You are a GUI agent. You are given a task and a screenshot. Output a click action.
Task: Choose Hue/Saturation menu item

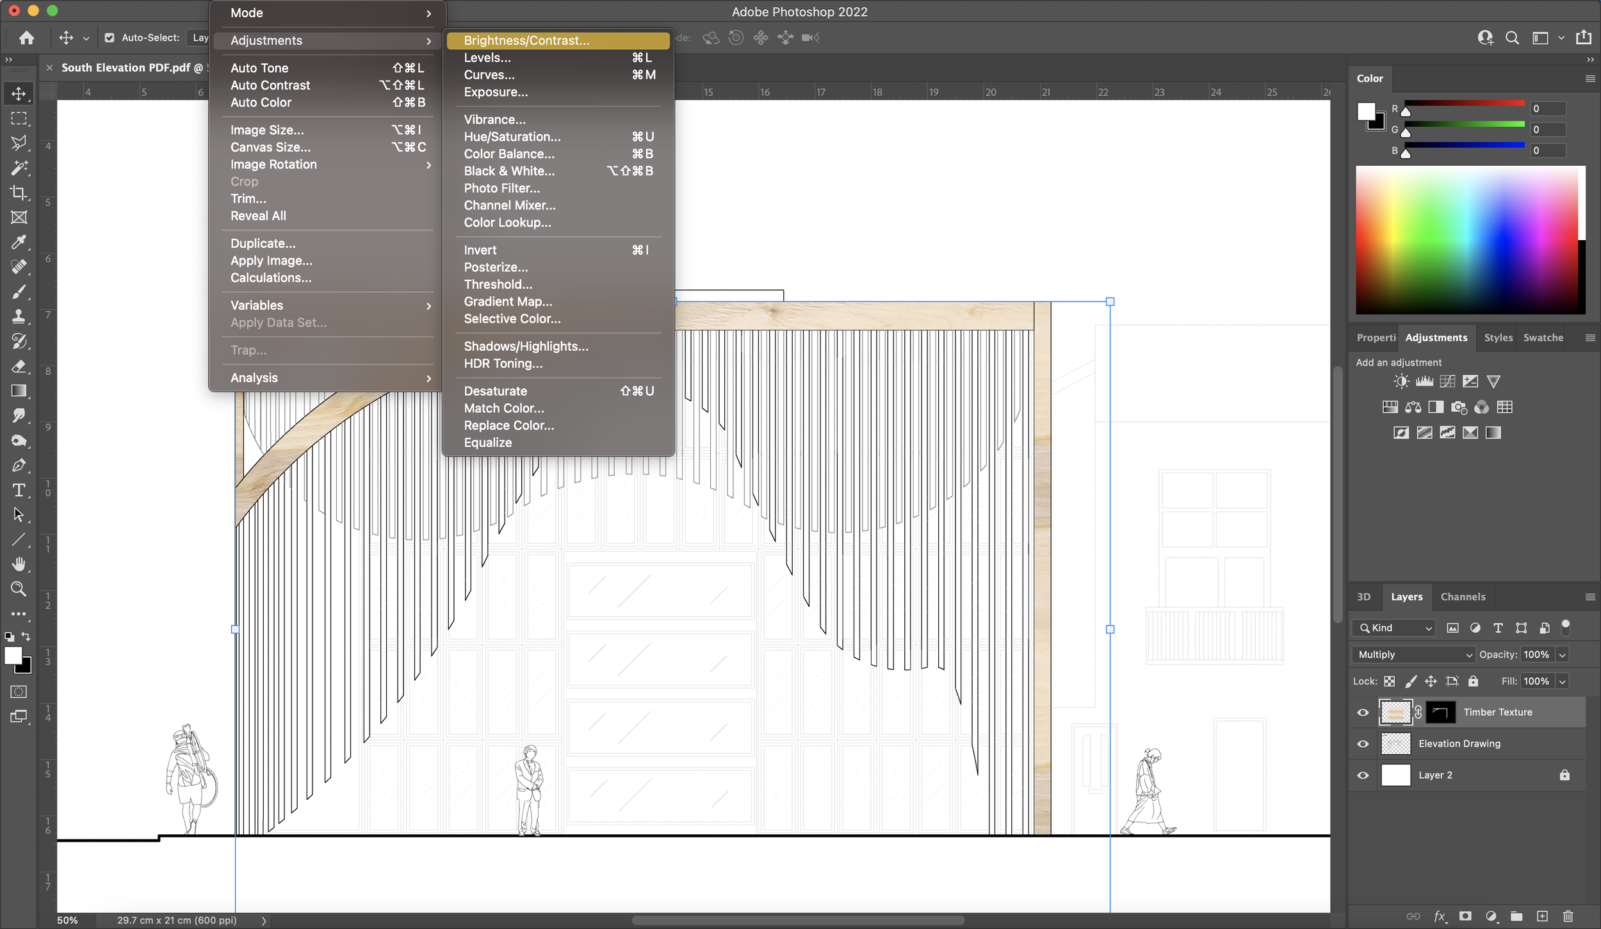pyautogui.click(x=558, y=136)
